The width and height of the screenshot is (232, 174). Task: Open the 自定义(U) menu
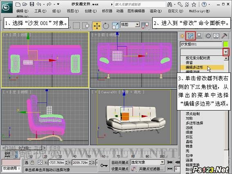[176, 11]
